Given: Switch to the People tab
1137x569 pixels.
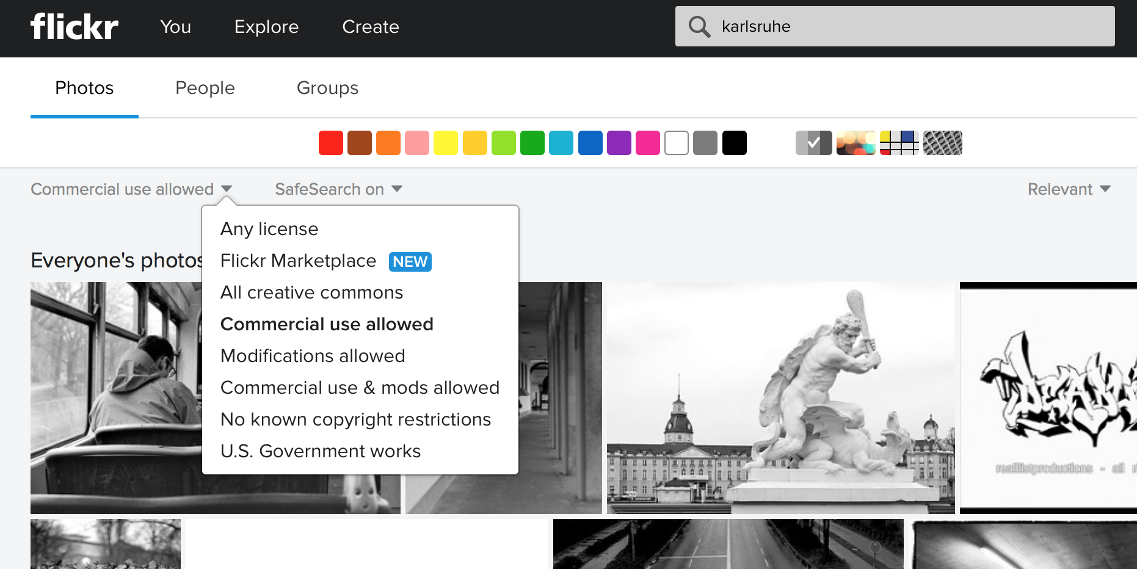Looking at the screenshot, I should pos(205,88).
